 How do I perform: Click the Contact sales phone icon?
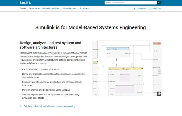pyautogui.click(x=149, y=9)
